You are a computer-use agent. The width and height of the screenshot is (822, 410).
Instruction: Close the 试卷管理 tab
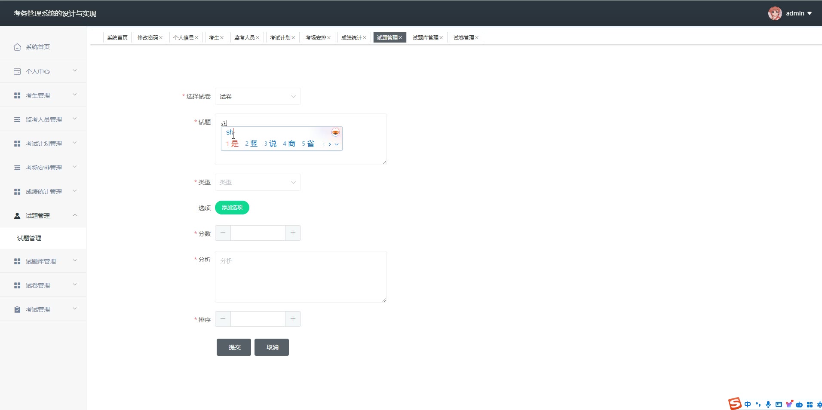tap(477, 38)
